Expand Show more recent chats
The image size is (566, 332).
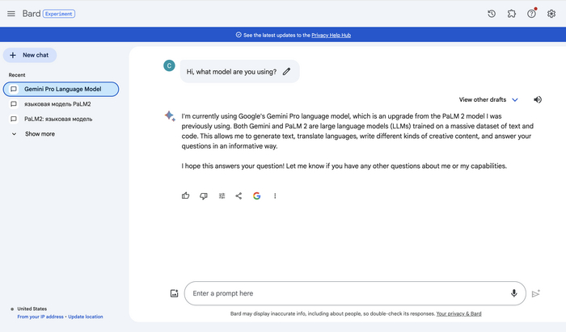pyautogui.click(x=40, y=134)
